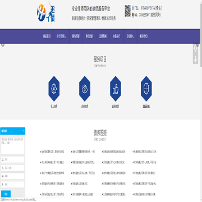
Task: Click the gear hexagon service icon
Action: 54,89
